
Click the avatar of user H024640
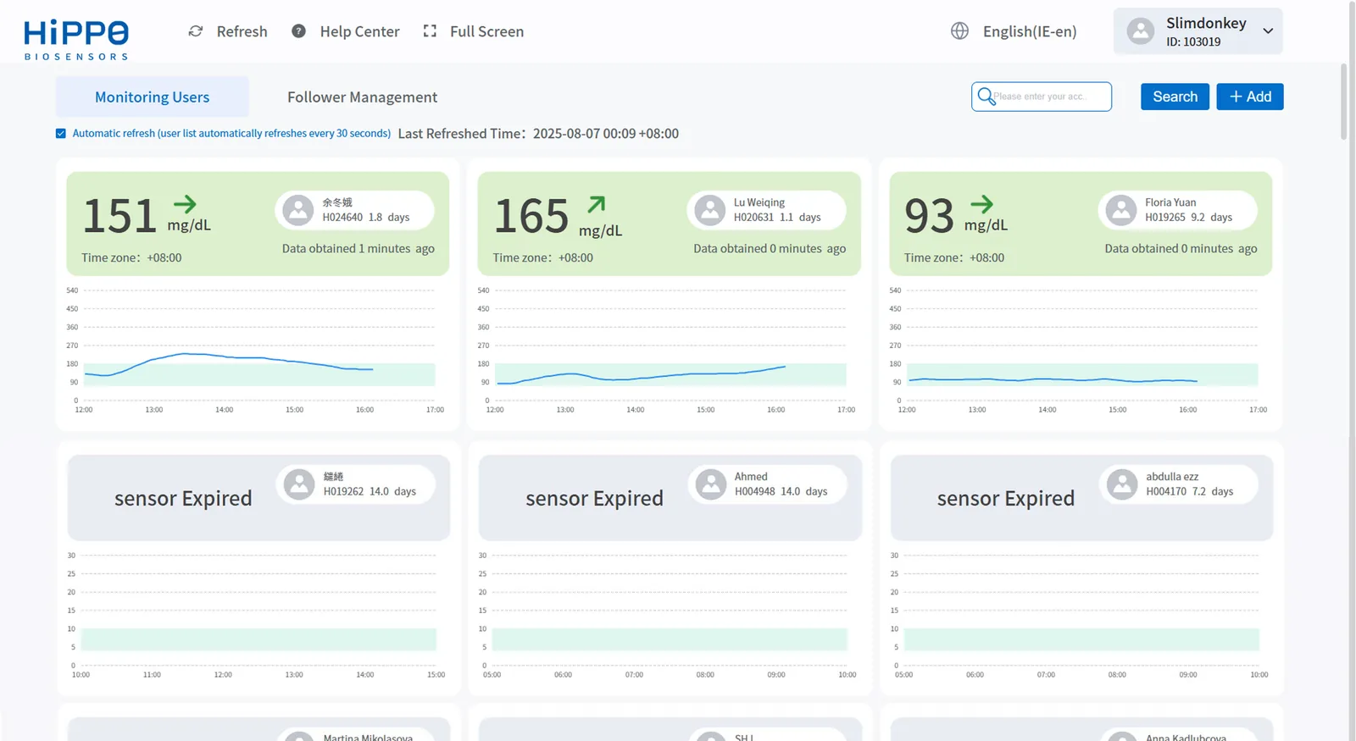click(298, 210)
